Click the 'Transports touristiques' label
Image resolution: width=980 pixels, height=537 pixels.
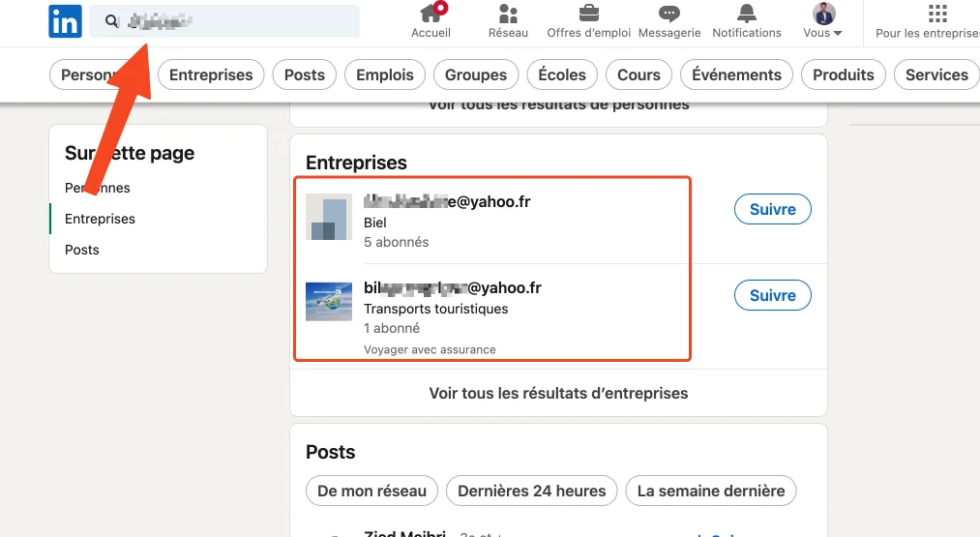point(435,309)
